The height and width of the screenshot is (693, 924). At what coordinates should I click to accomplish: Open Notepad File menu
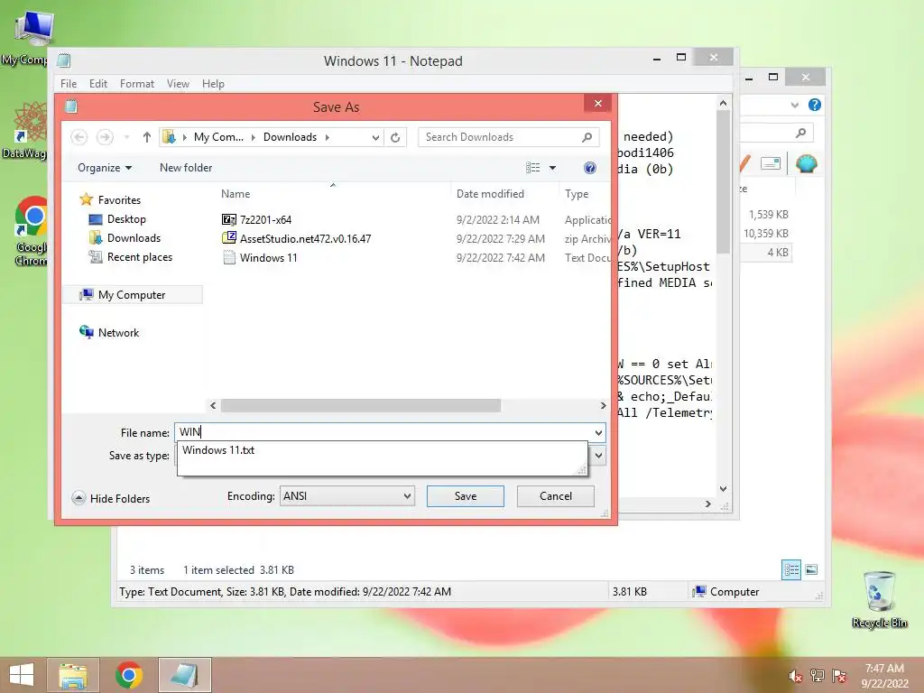click(69, 84)
